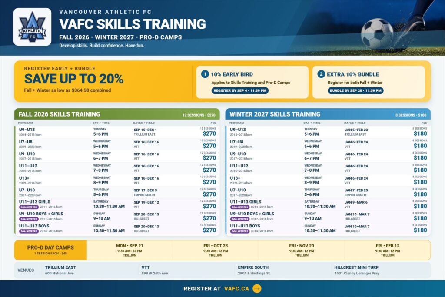The height and width of the screenshot is (297, 445).
Task: Click the U9–U13 program in the Fall table
Action: pyautogui.click(x=27, y=130)
